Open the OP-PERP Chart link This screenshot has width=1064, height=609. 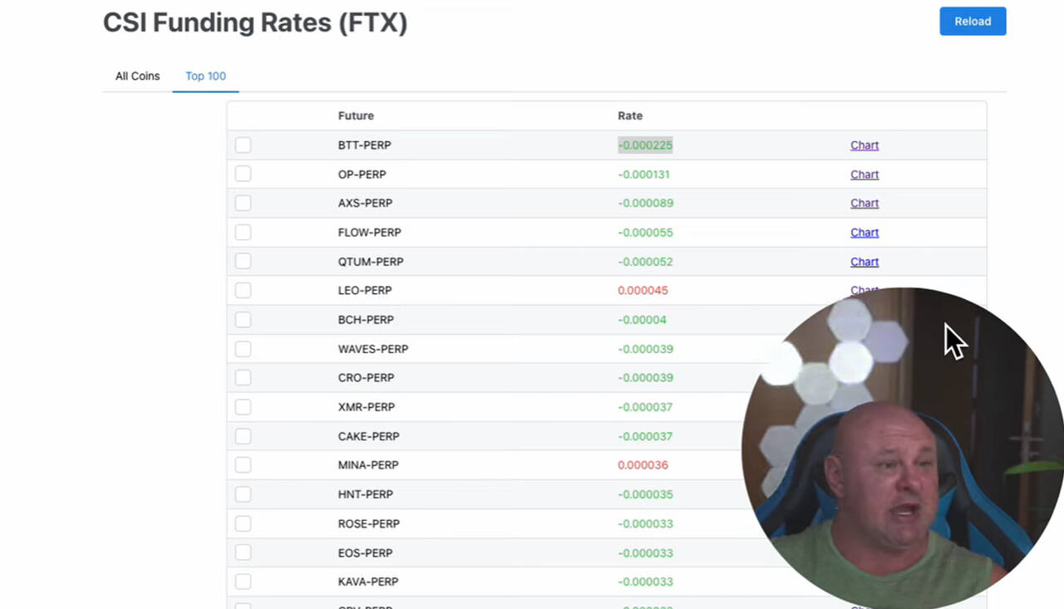click(x=864, y=174)
